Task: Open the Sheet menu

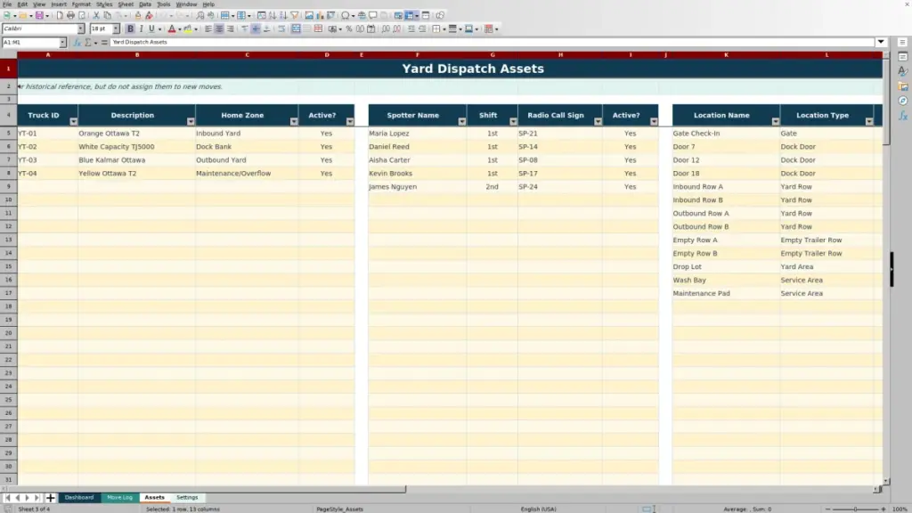Action: point(126,4)
